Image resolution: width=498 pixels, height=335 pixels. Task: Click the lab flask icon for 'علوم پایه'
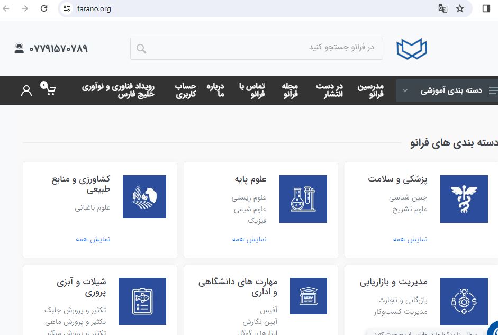303,199
